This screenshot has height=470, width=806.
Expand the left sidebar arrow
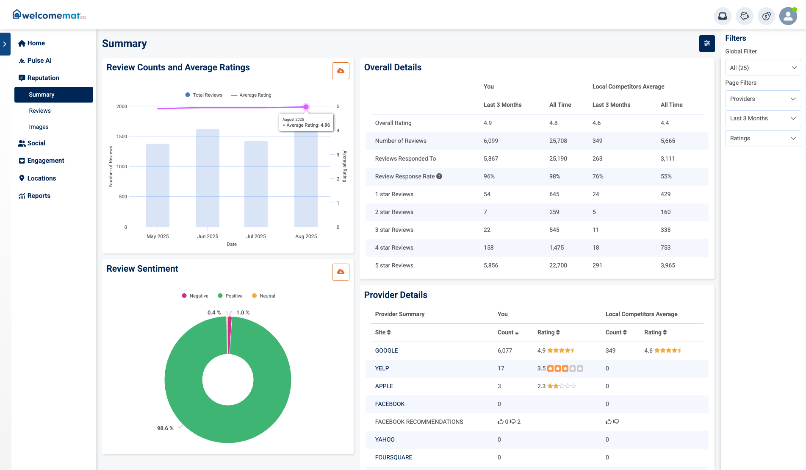5,44
